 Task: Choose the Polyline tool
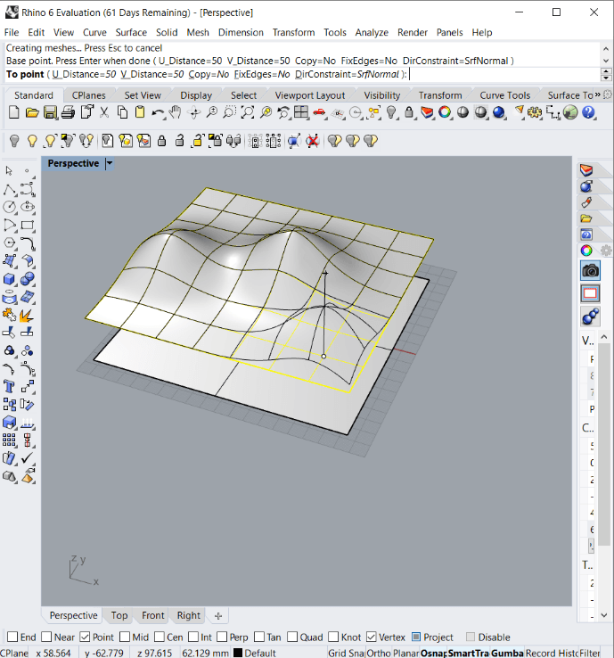pos(10,190)
